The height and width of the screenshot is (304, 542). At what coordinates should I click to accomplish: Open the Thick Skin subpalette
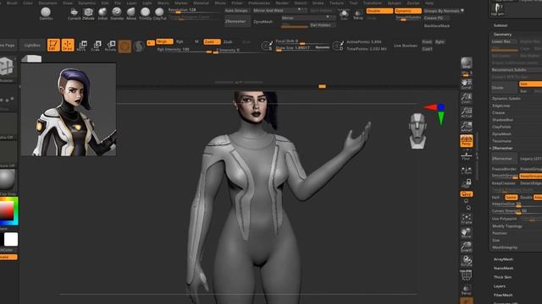502,277
